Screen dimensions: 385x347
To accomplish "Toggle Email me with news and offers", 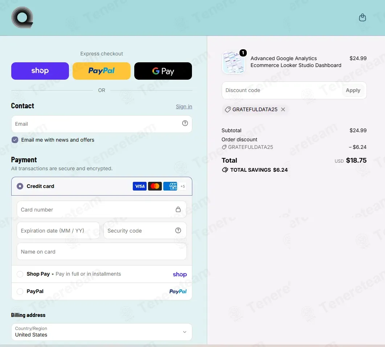I will pos(15,140).
